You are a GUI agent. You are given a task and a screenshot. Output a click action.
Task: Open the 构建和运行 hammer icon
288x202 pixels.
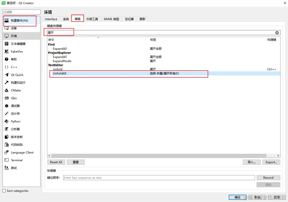pyautogui.click(x=7, y=83)
